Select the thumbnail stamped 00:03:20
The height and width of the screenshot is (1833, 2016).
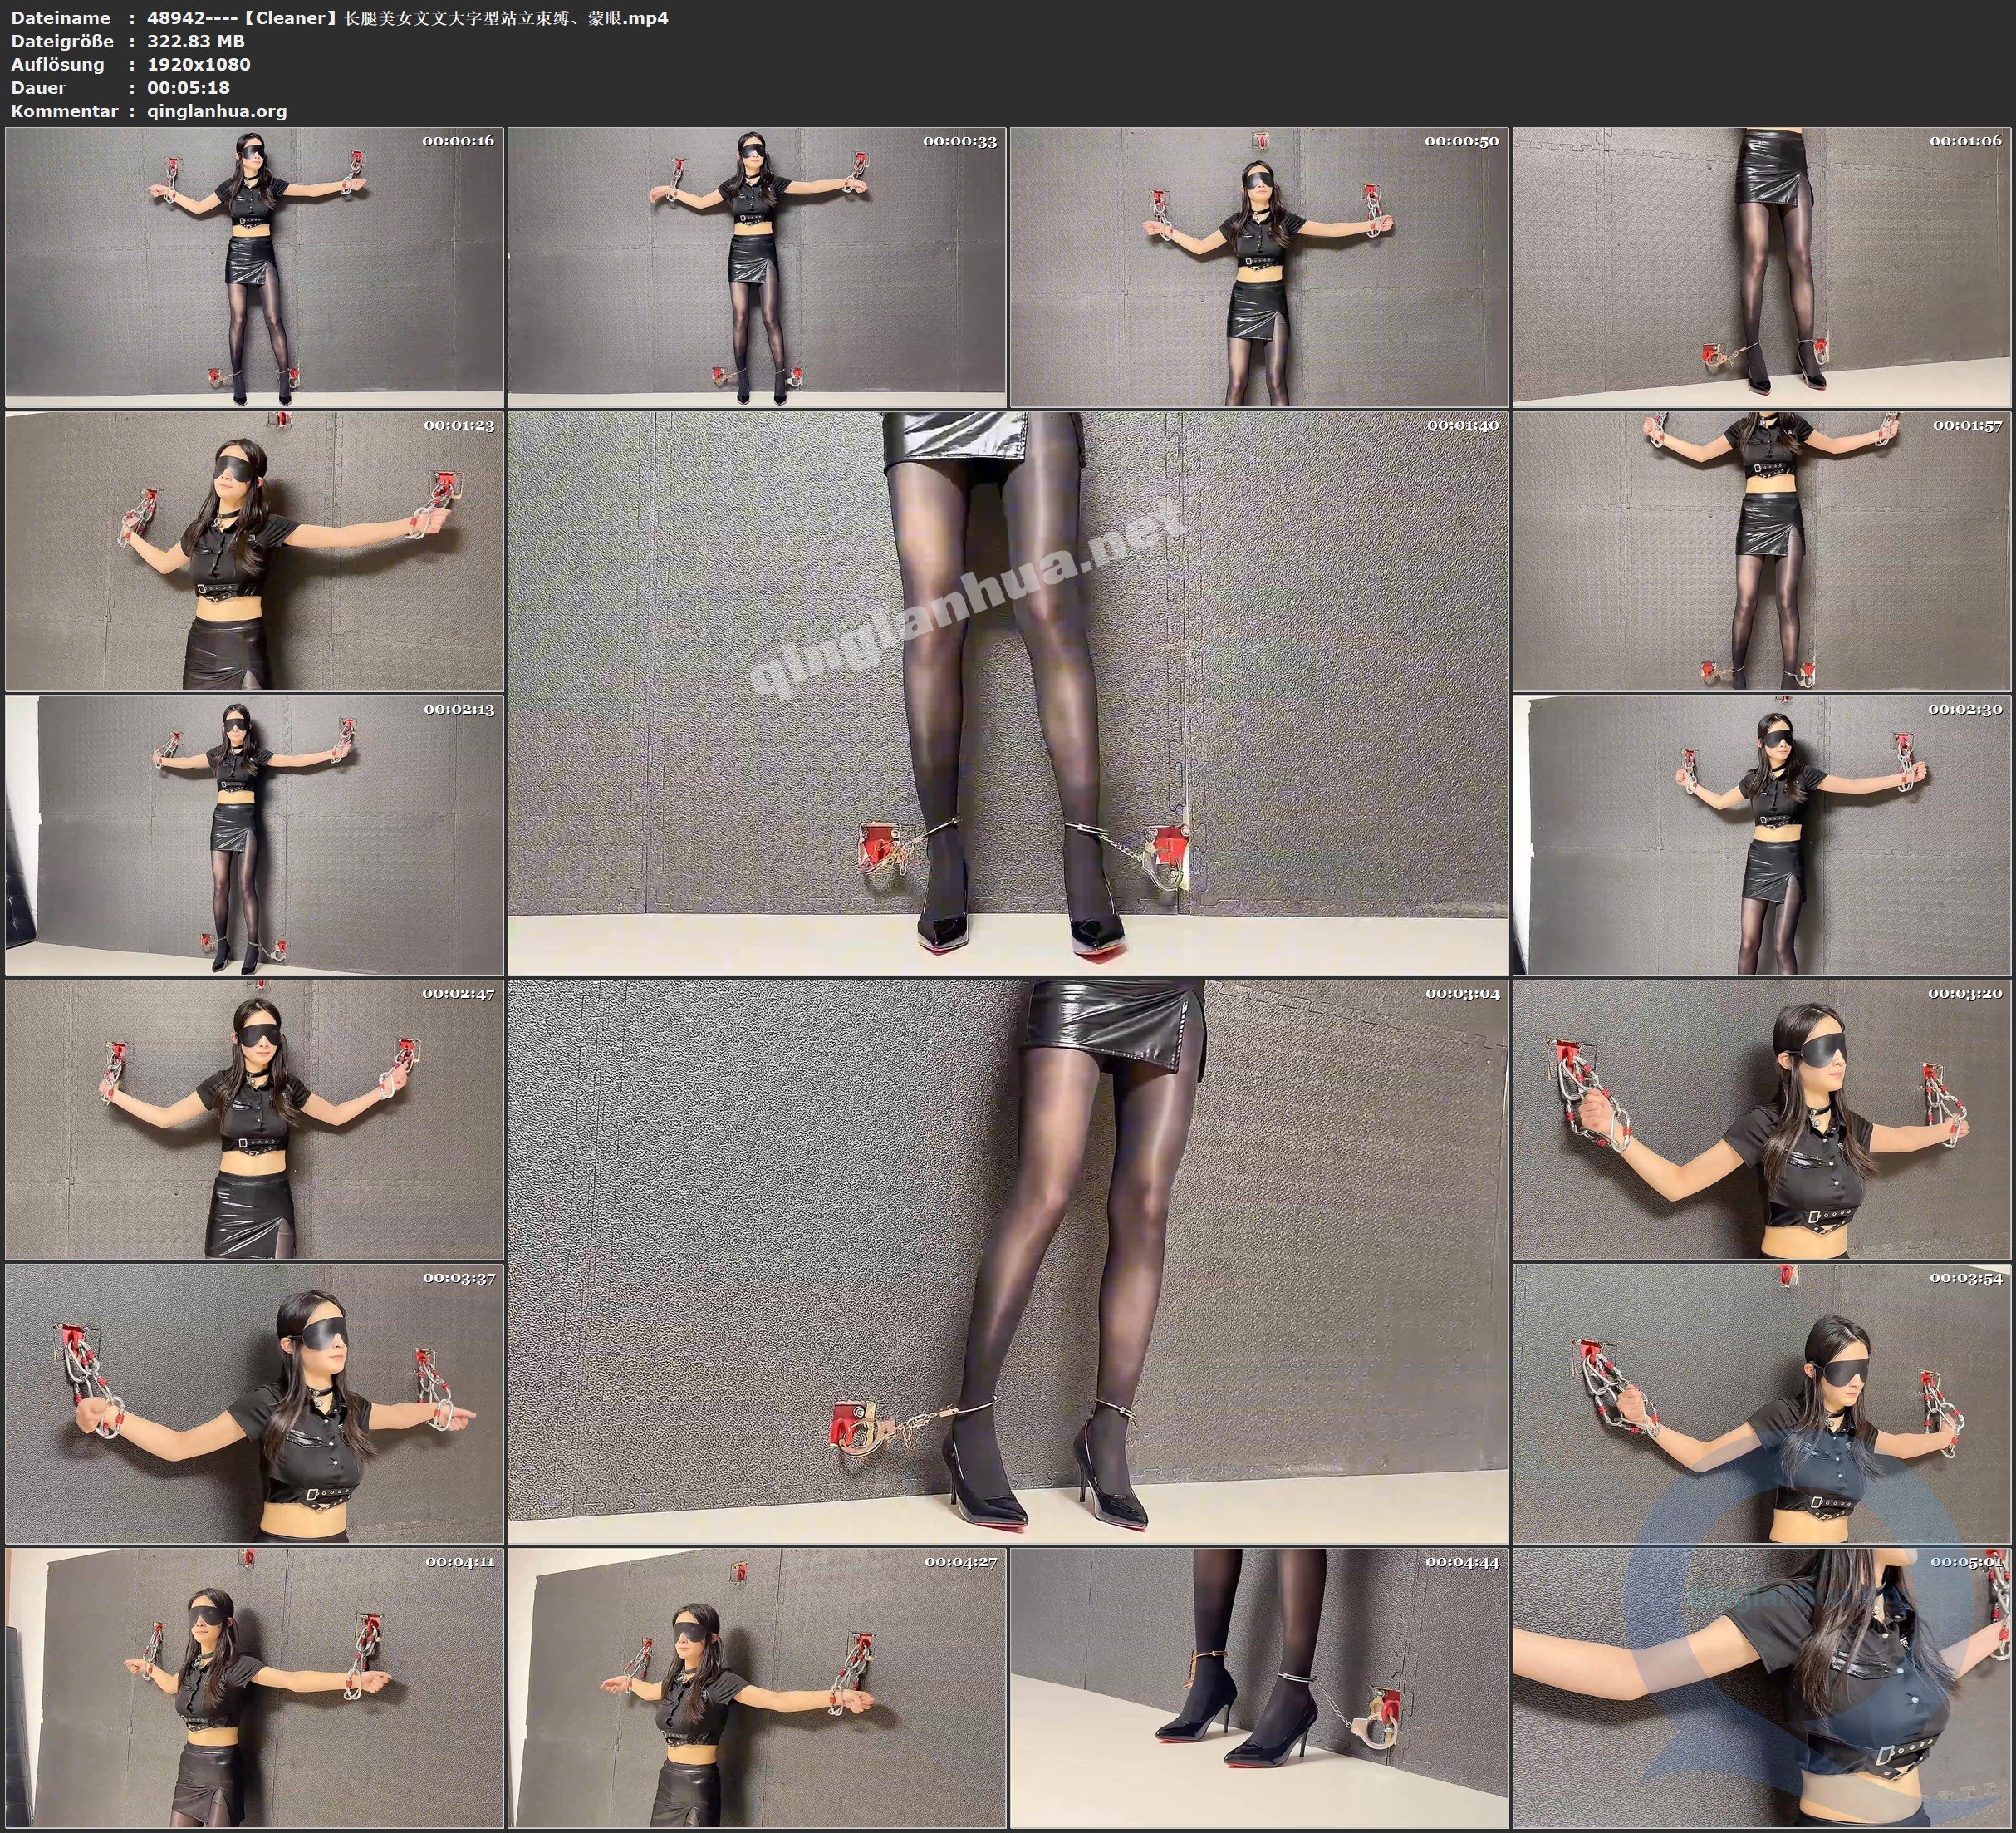click(x=1761, y=1119)
